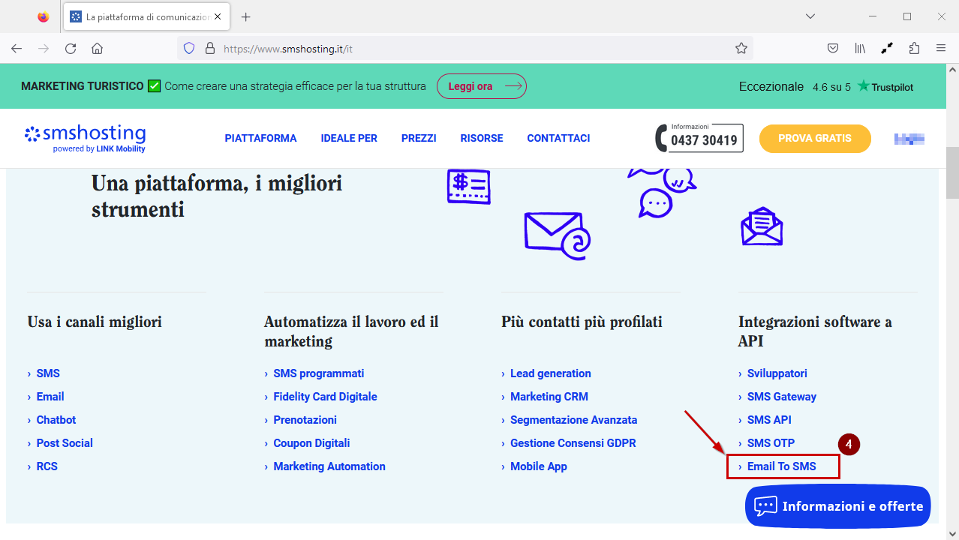Open the RCS link
959x540 pixels.
point(47,466)
